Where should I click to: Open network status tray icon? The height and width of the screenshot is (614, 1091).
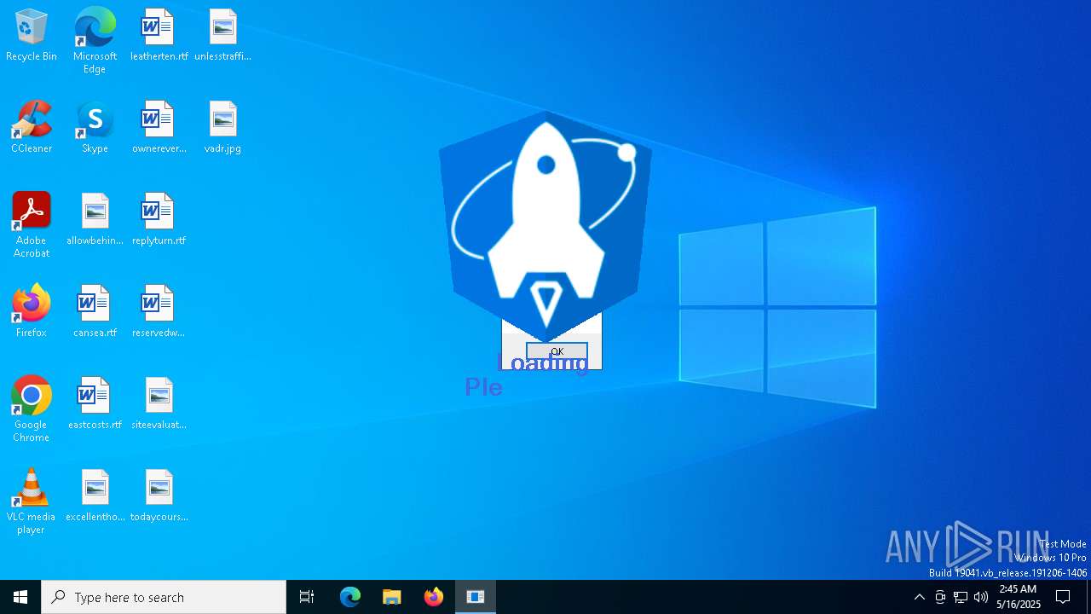click(961, 597)
